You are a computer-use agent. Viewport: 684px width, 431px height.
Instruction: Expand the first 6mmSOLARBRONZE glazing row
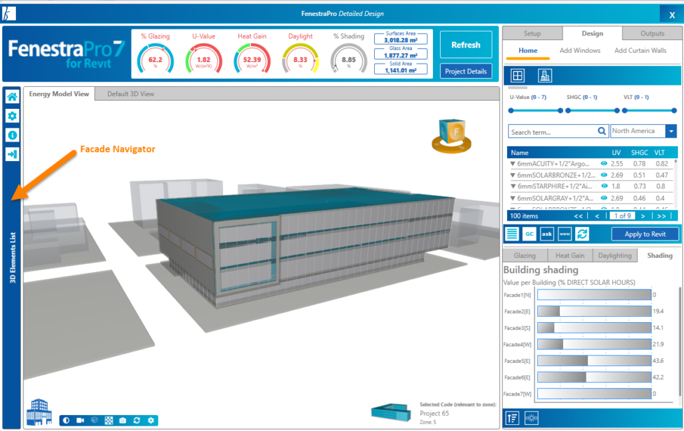pyautogui.click(x=513, y=175)
